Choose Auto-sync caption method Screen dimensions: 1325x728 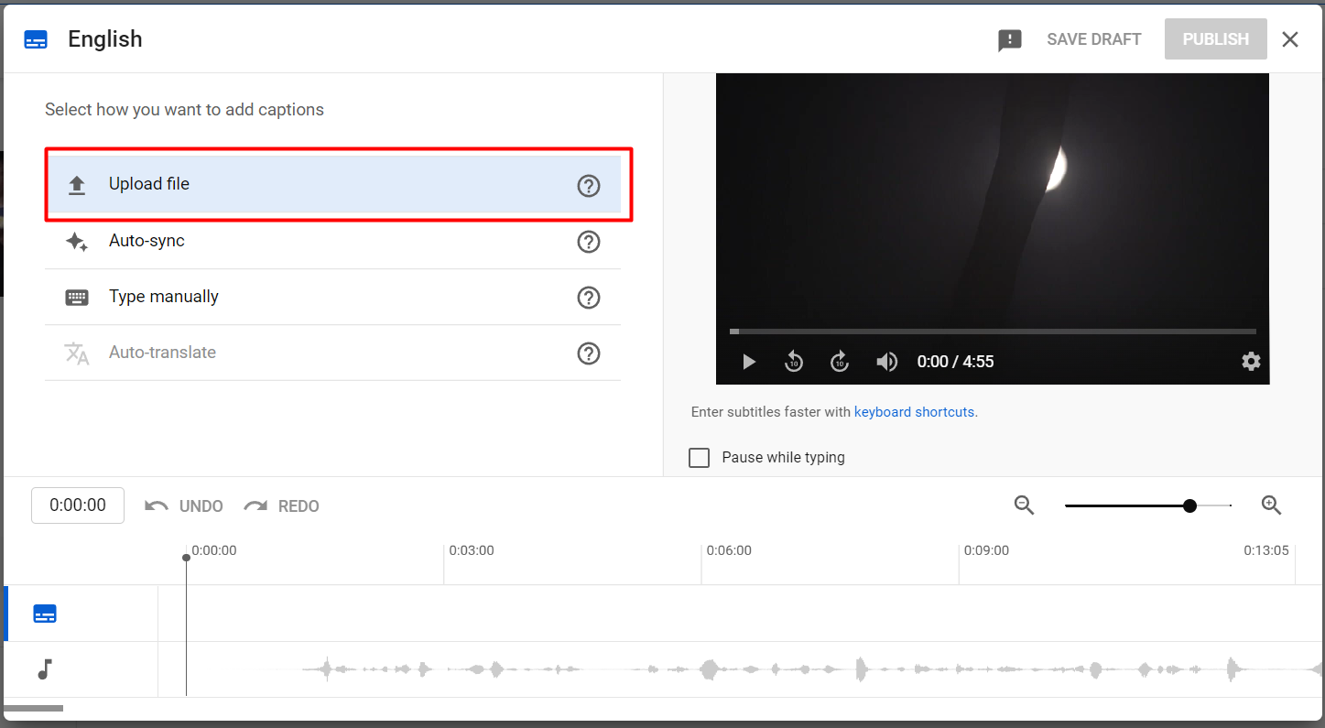pyautogui.click(x=334, y=241)
